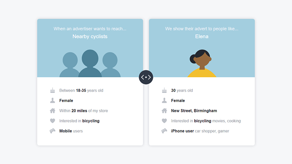Click the iPhone user text
The width and height of the screenshot is (292, 164).
tap(182, 131)
